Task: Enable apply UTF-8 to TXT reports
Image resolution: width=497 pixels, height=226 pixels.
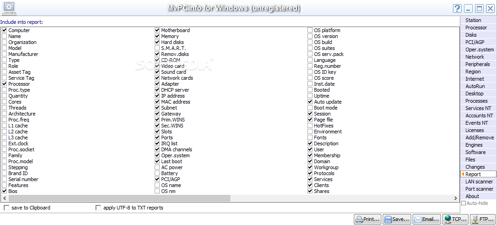Action: [98, 208]
